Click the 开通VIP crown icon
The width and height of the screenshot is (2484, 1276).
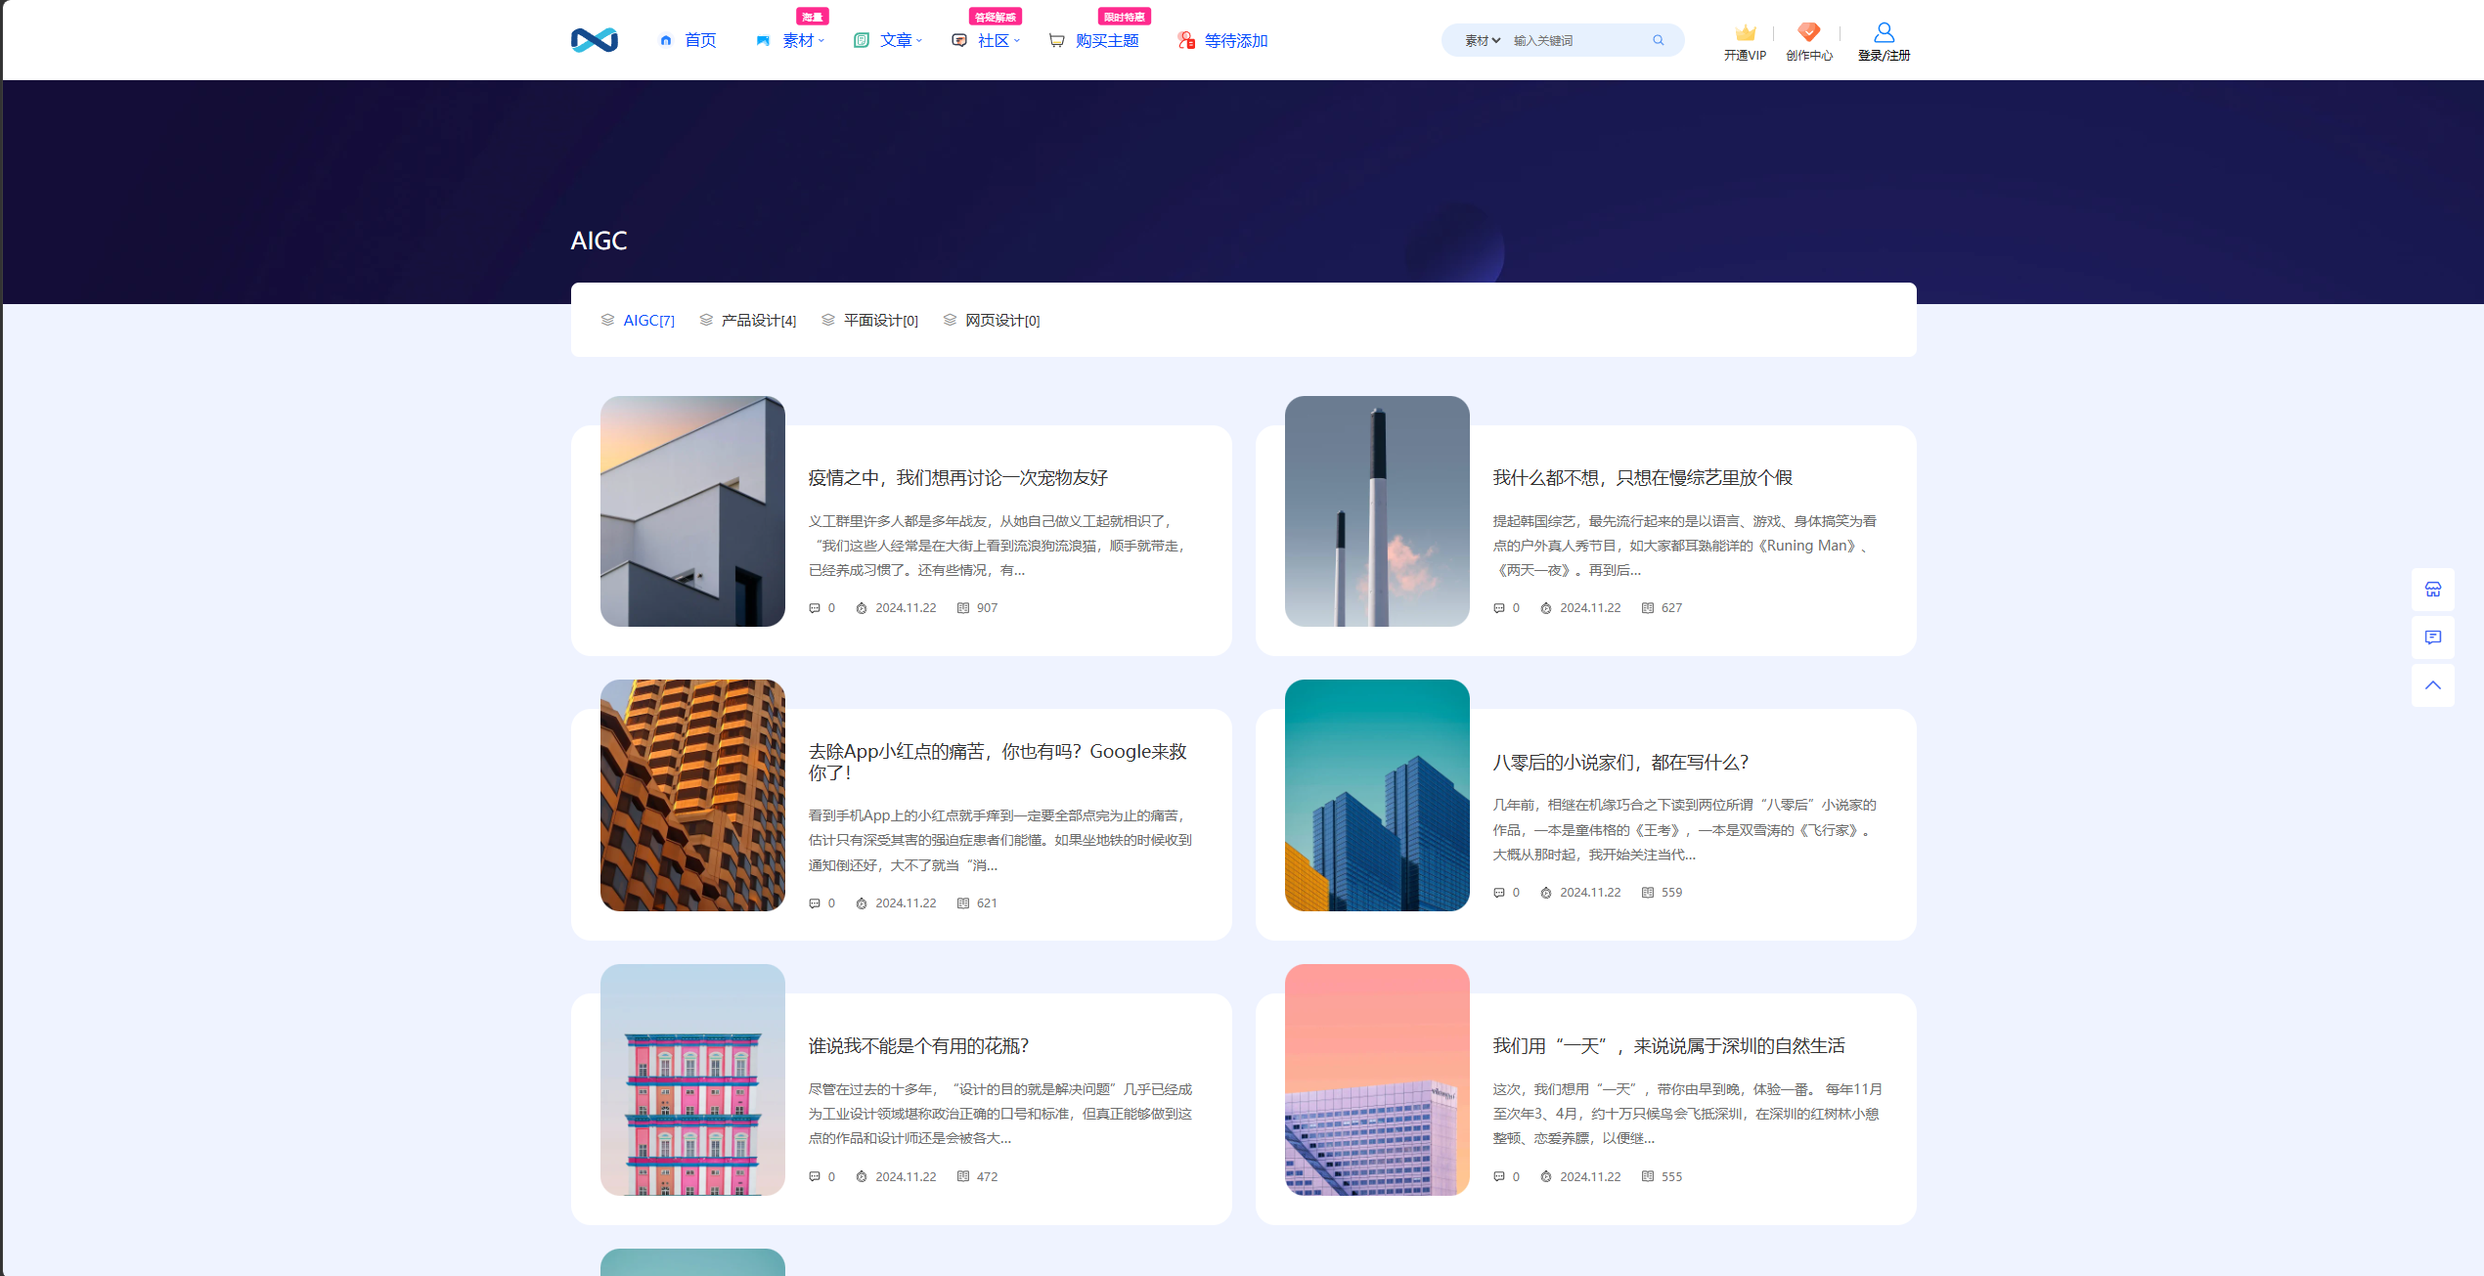tap(1746, 32)
